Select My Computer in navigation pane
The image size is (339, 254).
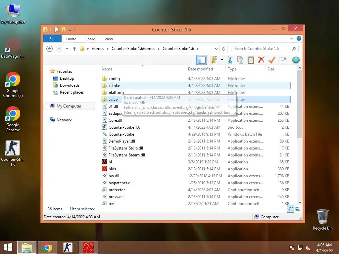point(69,106)
